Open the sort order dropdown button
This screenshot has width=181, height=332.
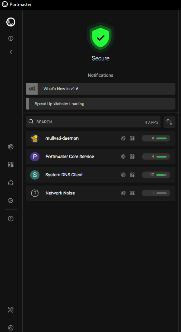point(169,122)
